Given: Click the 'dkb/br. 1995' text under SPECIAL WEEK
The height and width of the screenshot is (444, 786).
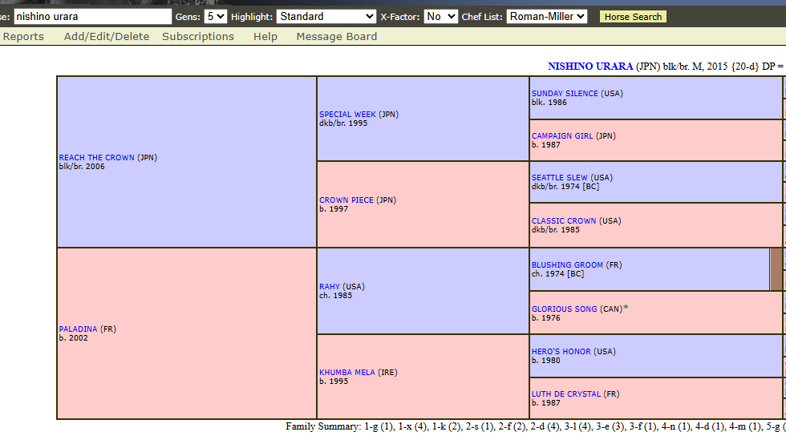Looking at the screenshot, I should pos(343,123).
